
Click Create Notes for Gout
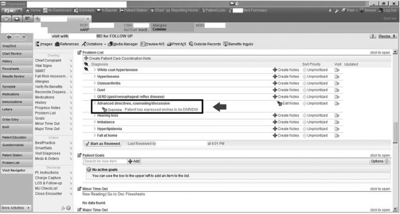[286, 90]
